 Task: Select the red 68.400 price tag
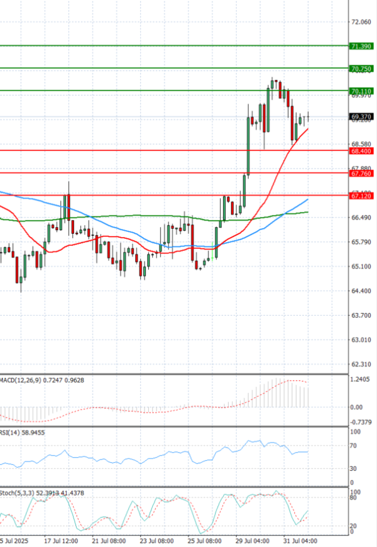[361, 151]
